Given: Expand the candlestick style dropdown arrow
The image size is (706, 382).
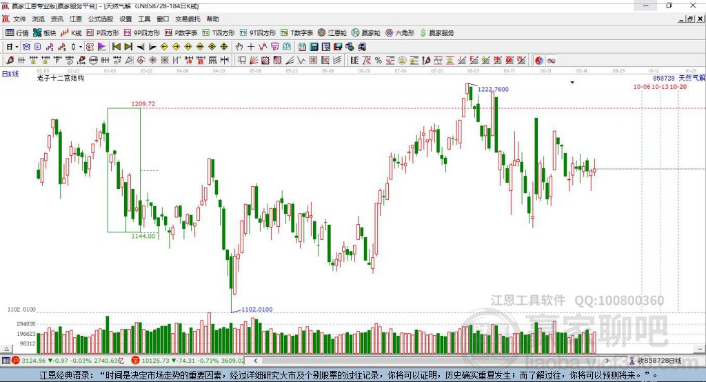Looking at the screenshot, I should point(81,47).
